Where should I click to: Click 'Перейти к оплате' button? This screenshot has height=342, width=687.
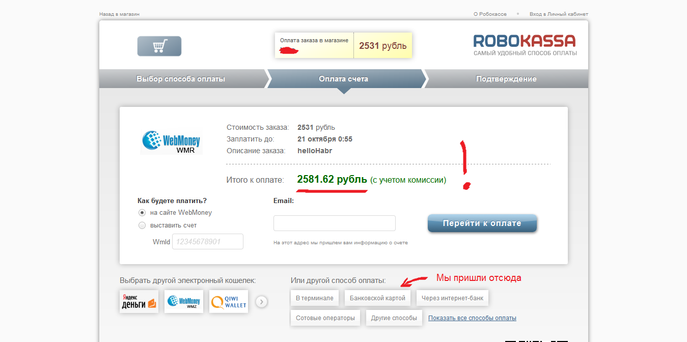click(482, 223)
